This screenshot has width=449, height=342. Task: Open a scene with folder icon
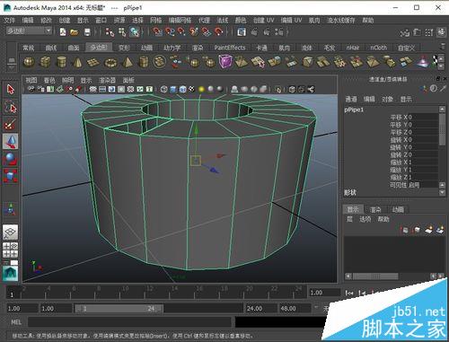point(75,32)
